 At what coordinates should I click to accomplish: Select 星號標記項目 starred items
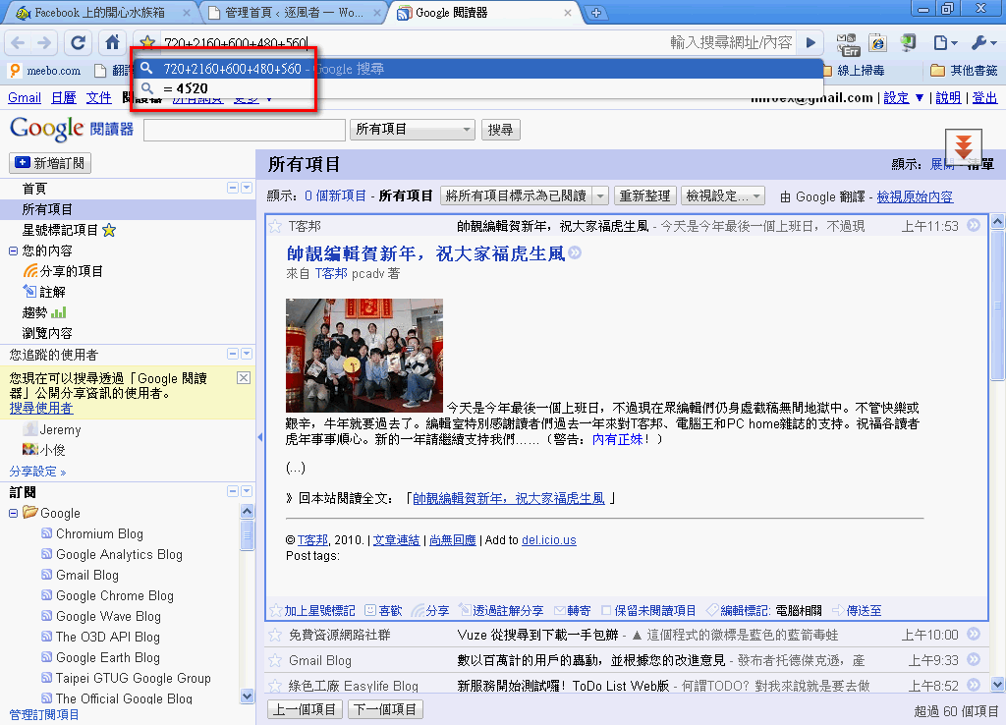pos(69,230)
